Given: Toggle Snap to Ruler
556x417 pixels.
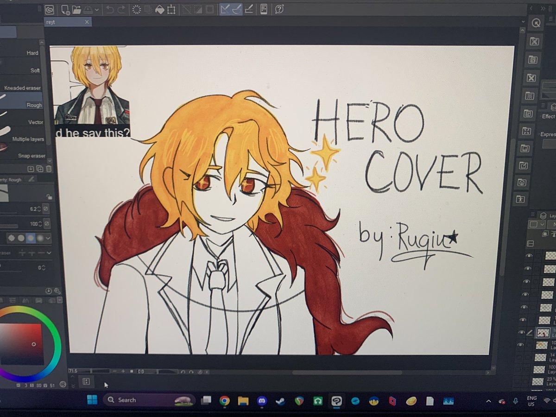Looking at the screenshot, I should (x=225, y=8).
